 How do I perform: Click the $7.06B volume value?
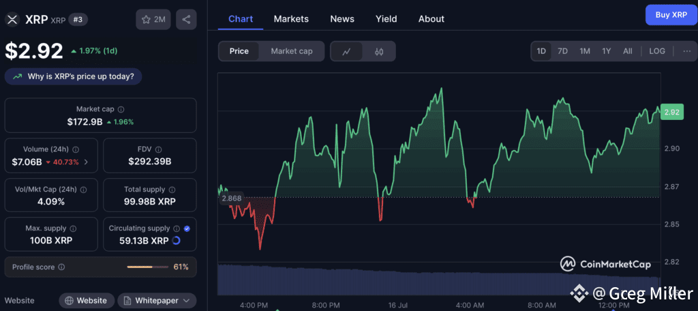(27, 162)
